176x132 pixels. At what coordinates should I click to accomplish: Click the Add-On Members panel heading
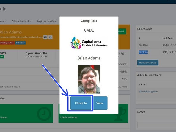pyautogui.click(x=149, y=75)
